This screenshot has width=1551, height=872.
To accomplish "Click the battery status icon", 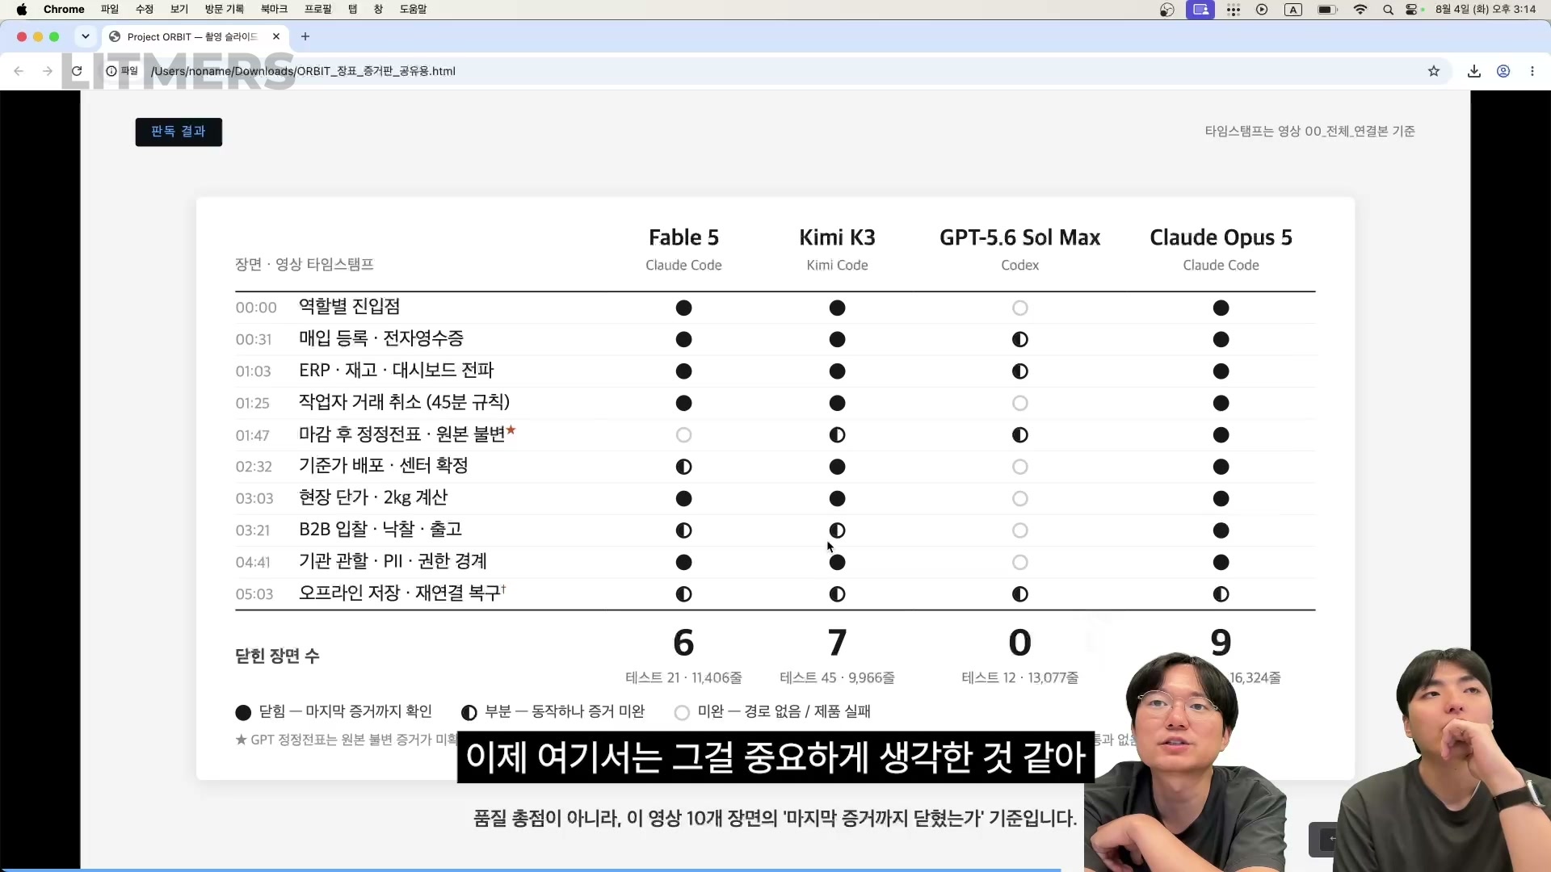I will 1327,10.
